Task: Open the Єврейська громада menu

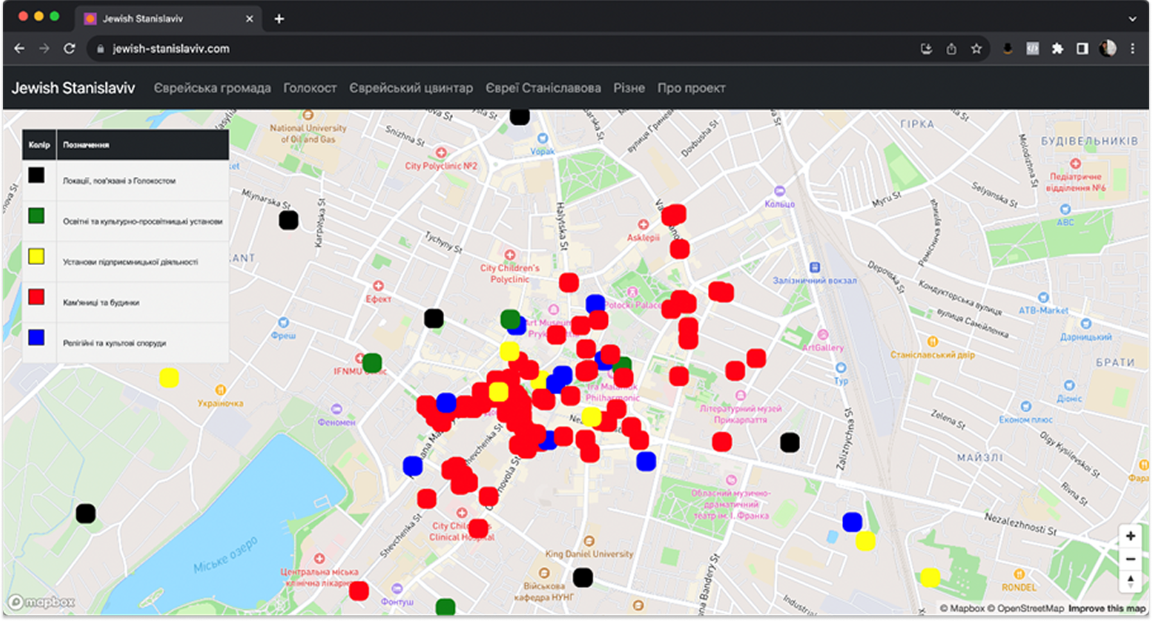Action: [212, 88]
